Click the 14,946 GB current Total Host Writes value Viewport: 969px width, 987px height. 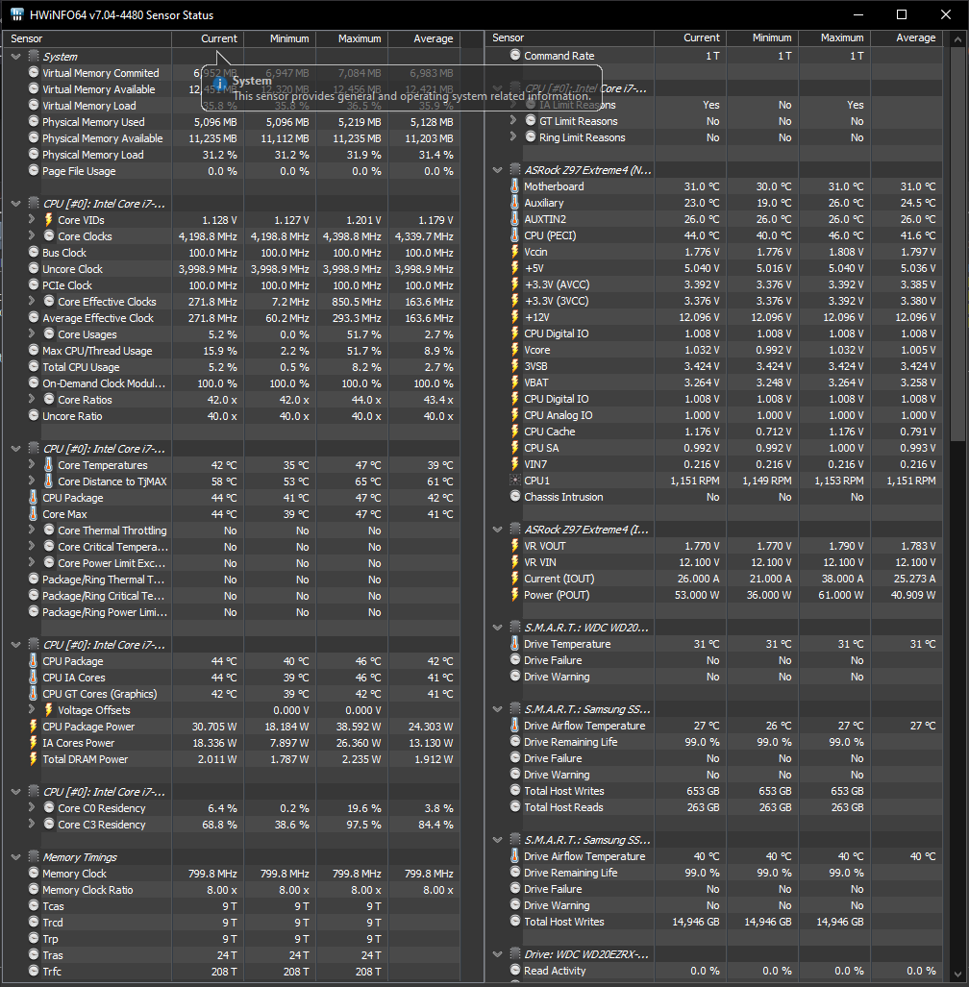[x=695, y=922]
